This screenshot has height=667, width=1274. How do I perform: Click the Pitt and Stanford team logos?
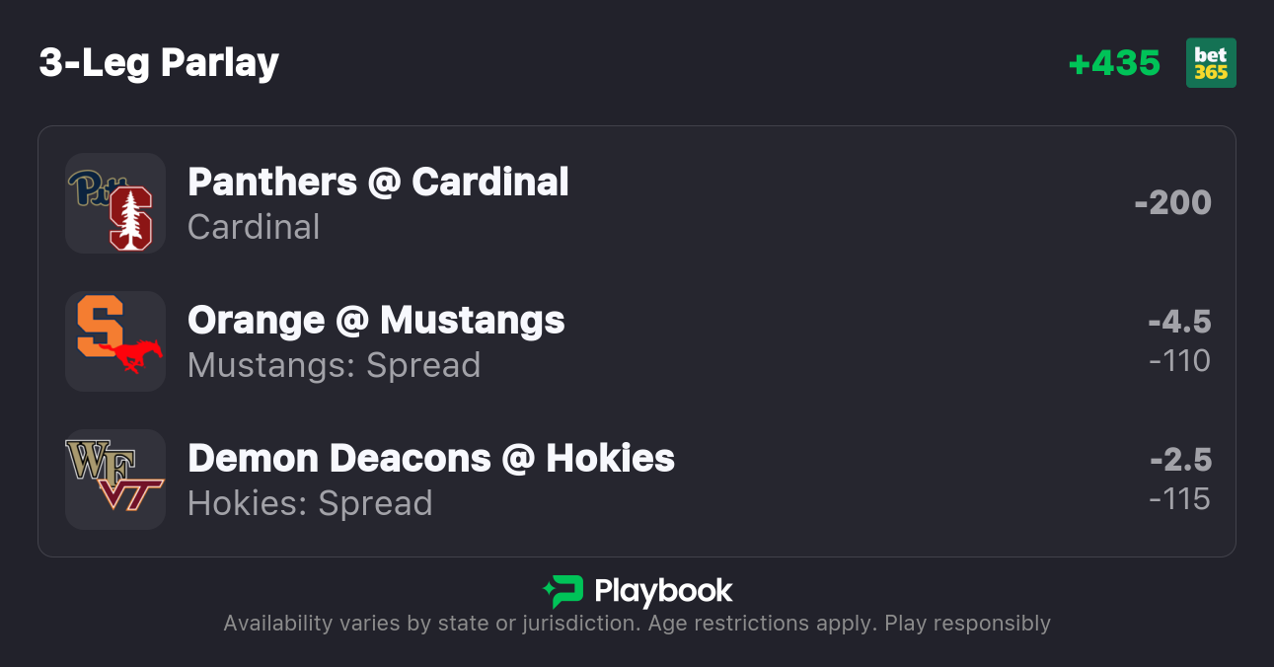115,203
